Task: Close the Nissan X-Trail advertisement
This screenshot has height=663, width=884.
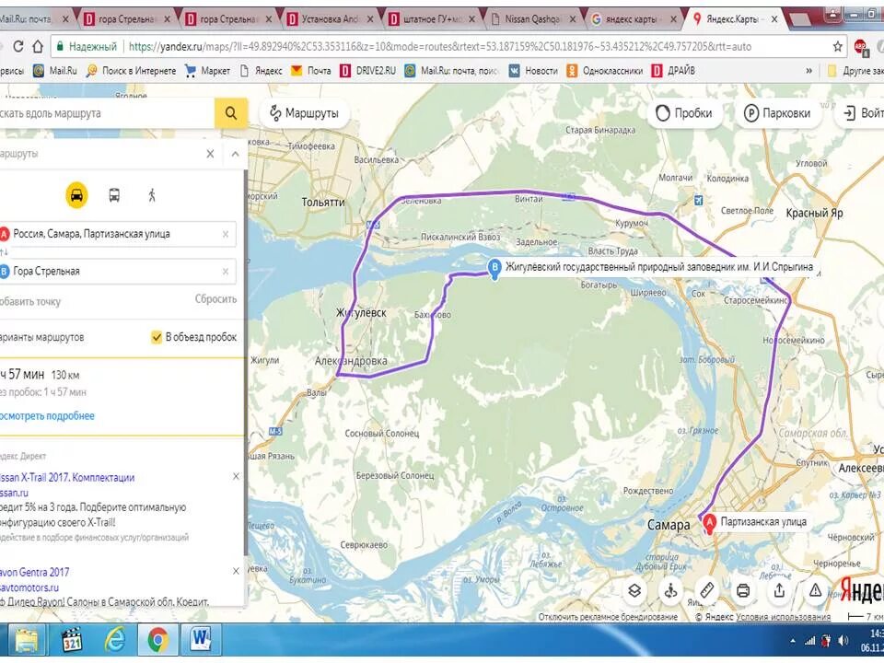Action: tap(237, 476)
